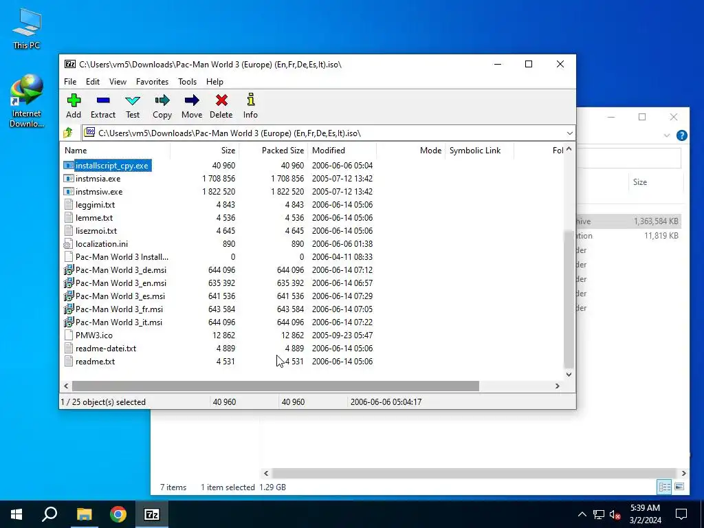Click the Explorer help question mark icon
Viewport: 704px width, 528px height.
[681, 135]
